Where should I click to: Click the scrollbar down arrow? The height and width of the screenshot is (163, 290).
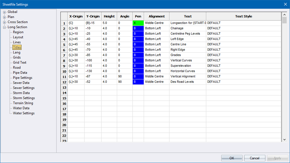click(x=284, y=139)
